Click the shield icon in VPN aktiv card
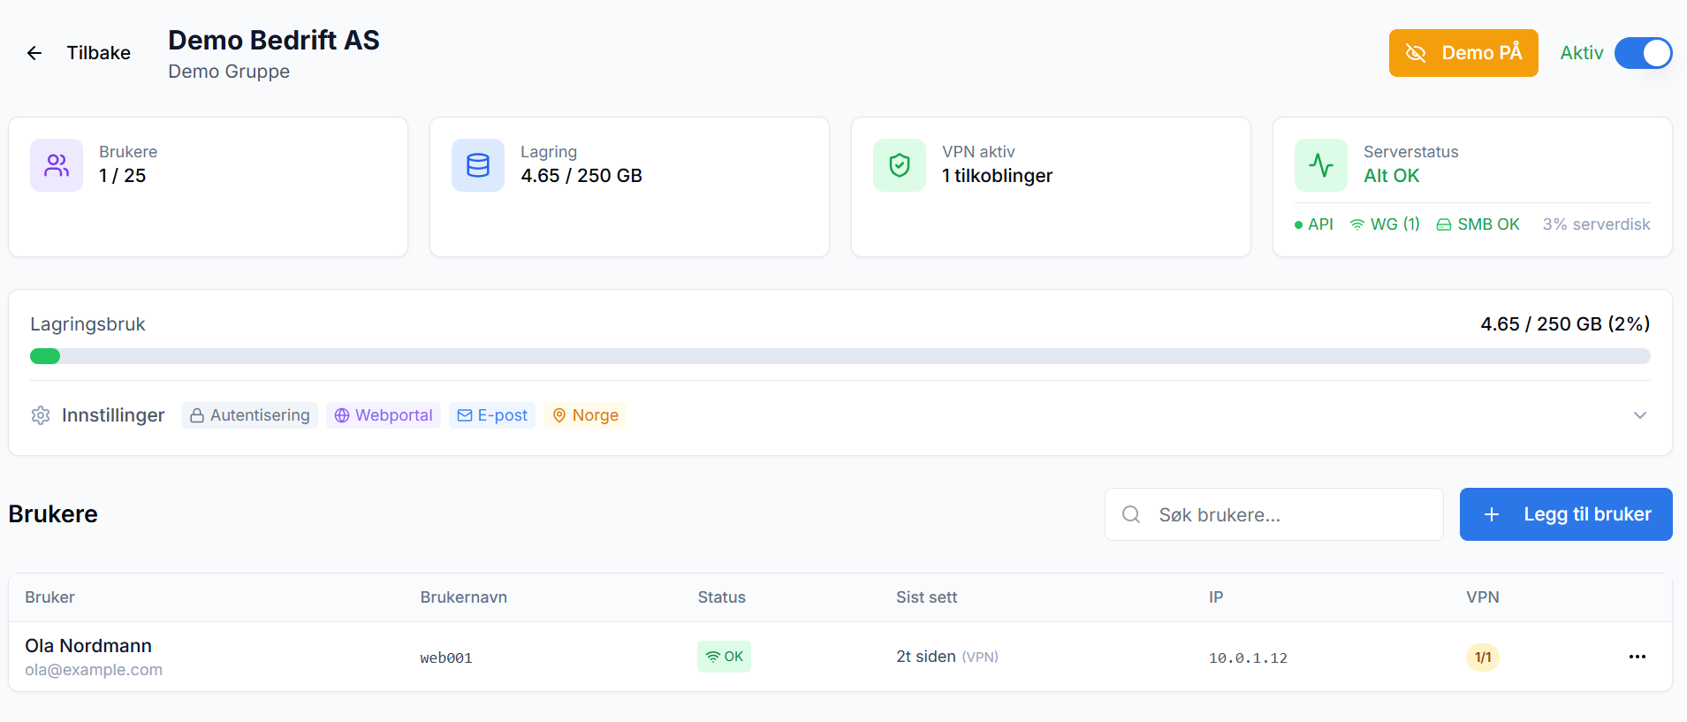 [x=900, y=165]
